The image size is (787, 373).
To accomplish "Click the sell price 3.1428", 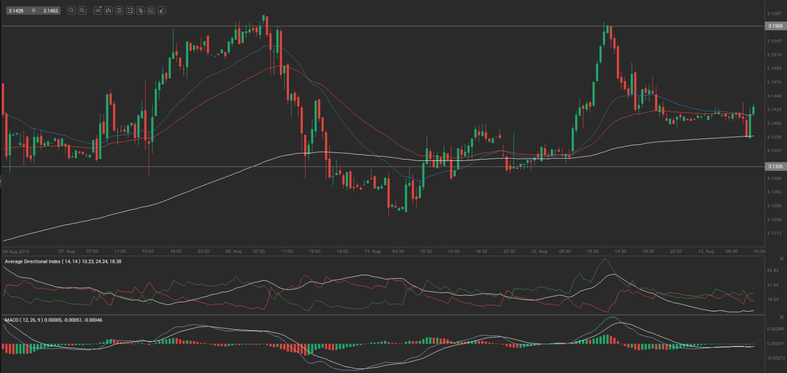I will point(16,10).
